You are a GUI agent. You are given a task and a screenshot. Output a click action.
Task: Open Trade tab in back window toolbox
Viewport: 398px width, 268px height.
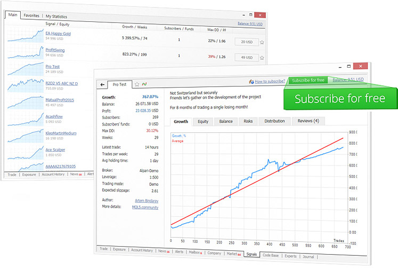(12, 175)
